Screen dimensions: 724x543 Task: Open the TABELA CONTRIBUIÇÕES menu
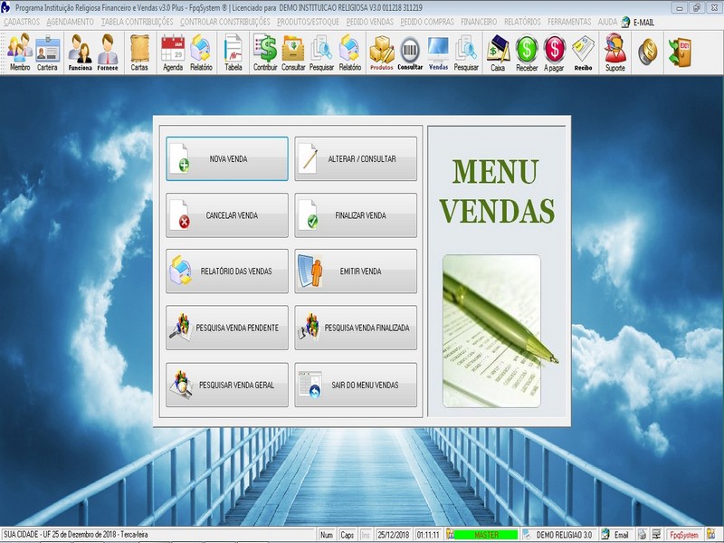click(x=138, y=22)
